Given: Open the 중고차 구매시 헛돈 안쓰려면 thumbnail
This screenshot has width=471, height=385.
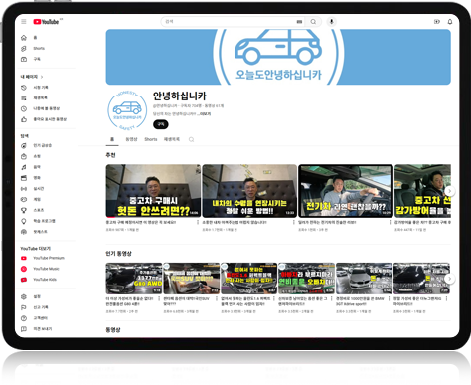Looking at the screenshot, I should click(x=153, y=191).
